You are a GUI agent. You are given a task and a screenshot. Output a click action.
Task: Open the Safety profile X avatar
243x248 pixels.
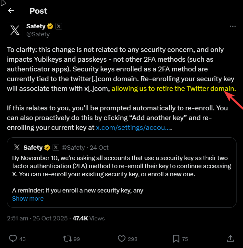point(15,30)
